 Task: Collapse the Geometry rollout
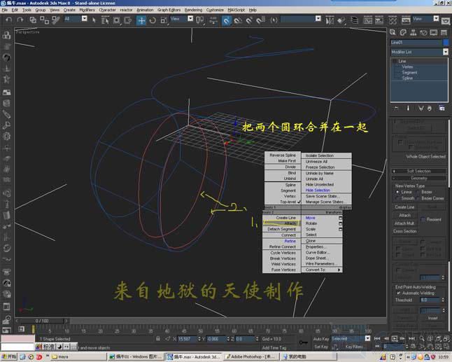(x=419, y=179)
